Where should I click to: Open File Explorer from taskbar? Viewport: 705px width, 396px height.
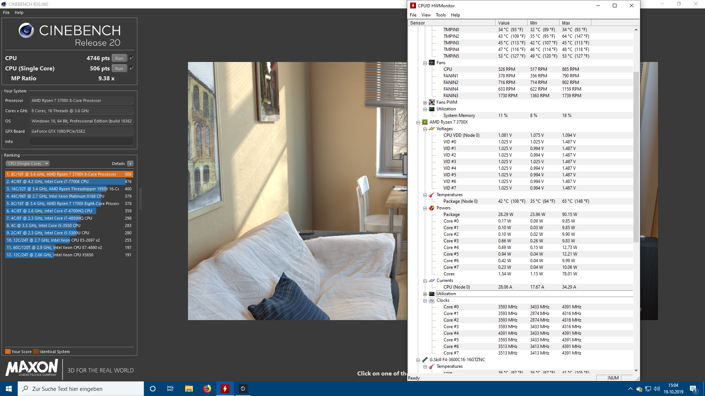click(x=189, y=389)
